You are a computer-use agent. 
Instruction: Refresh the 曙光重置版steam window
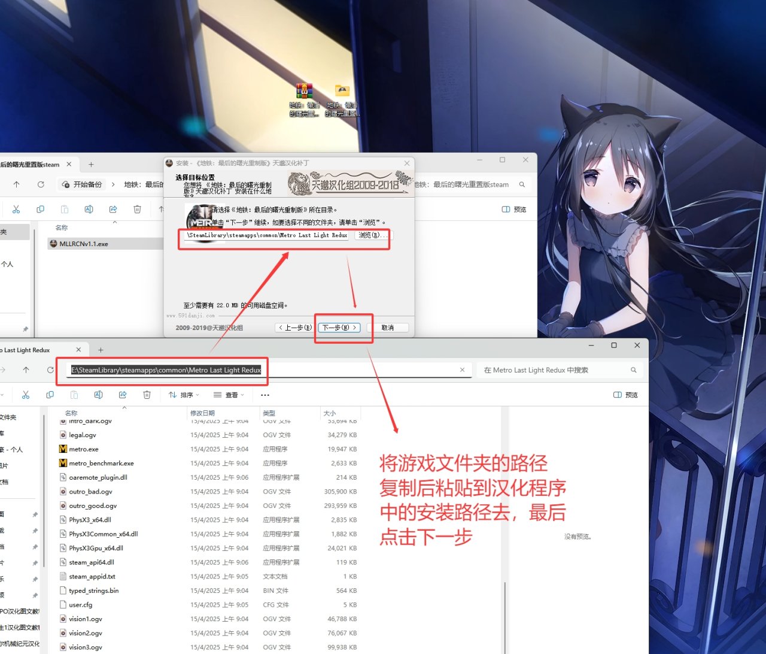point(41,184)
